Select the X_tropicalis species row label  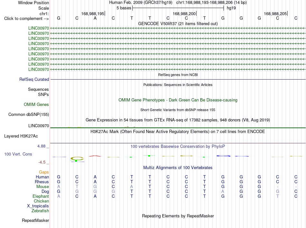[x=38, y=206]
